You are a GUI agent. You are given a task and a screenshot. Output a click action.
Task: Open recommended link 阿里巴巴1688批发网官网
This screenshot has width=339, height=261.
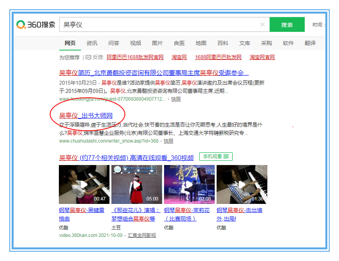(x=135, y=57)
